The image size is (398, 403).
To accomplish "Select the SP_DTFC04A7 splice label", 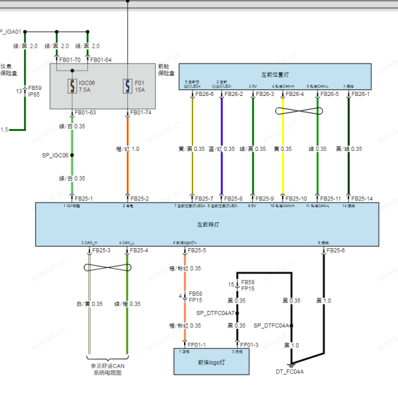I will (215, 313).
